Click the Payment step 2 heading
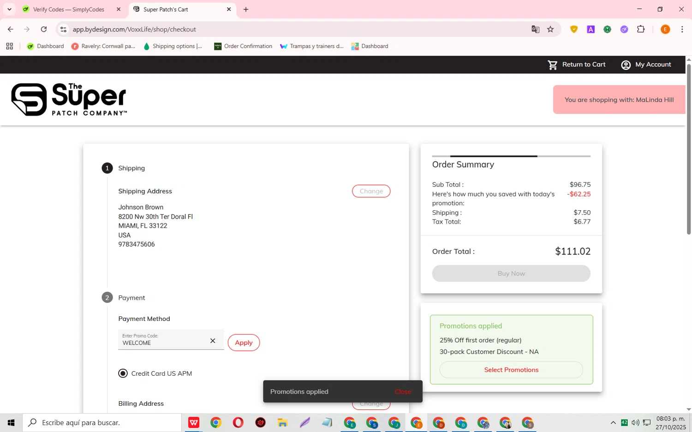 tap(131, 298)
